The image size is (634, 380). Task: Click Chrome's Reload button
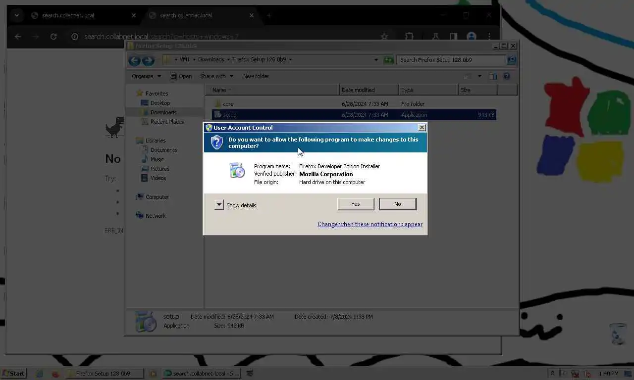[53, 37]
